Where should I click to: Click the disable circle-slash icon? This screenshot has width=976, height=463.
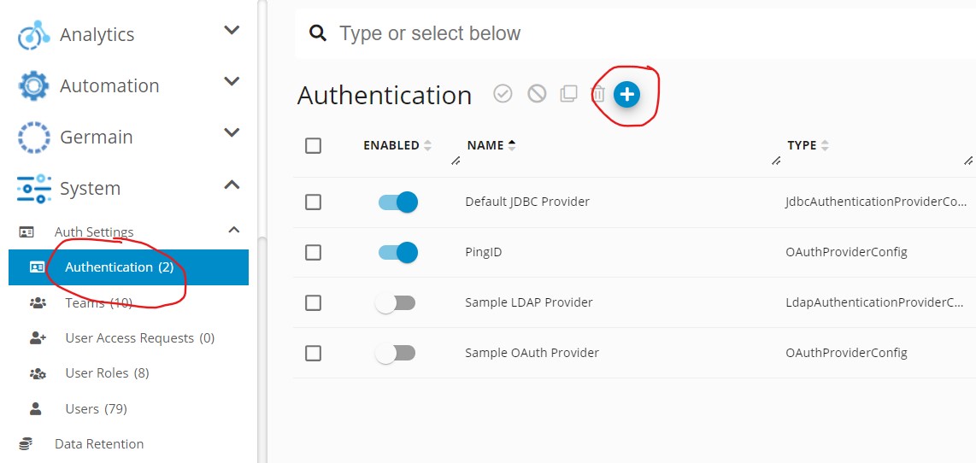click(537, 95)
